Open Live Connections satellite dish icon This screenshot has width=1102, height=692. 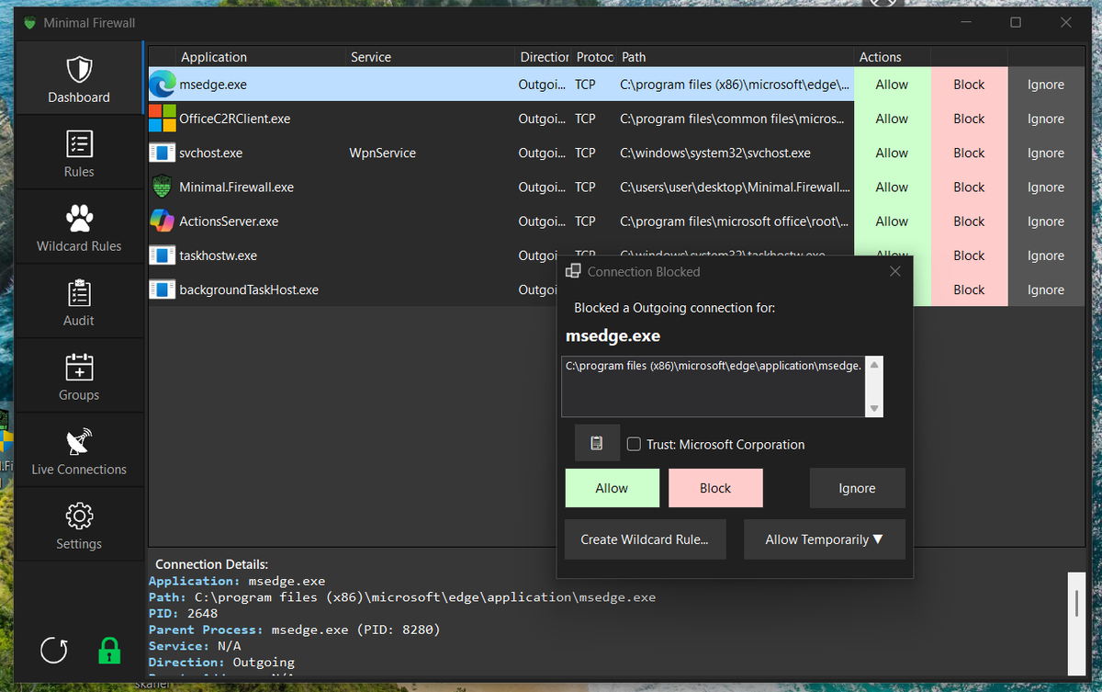(79, 441)
